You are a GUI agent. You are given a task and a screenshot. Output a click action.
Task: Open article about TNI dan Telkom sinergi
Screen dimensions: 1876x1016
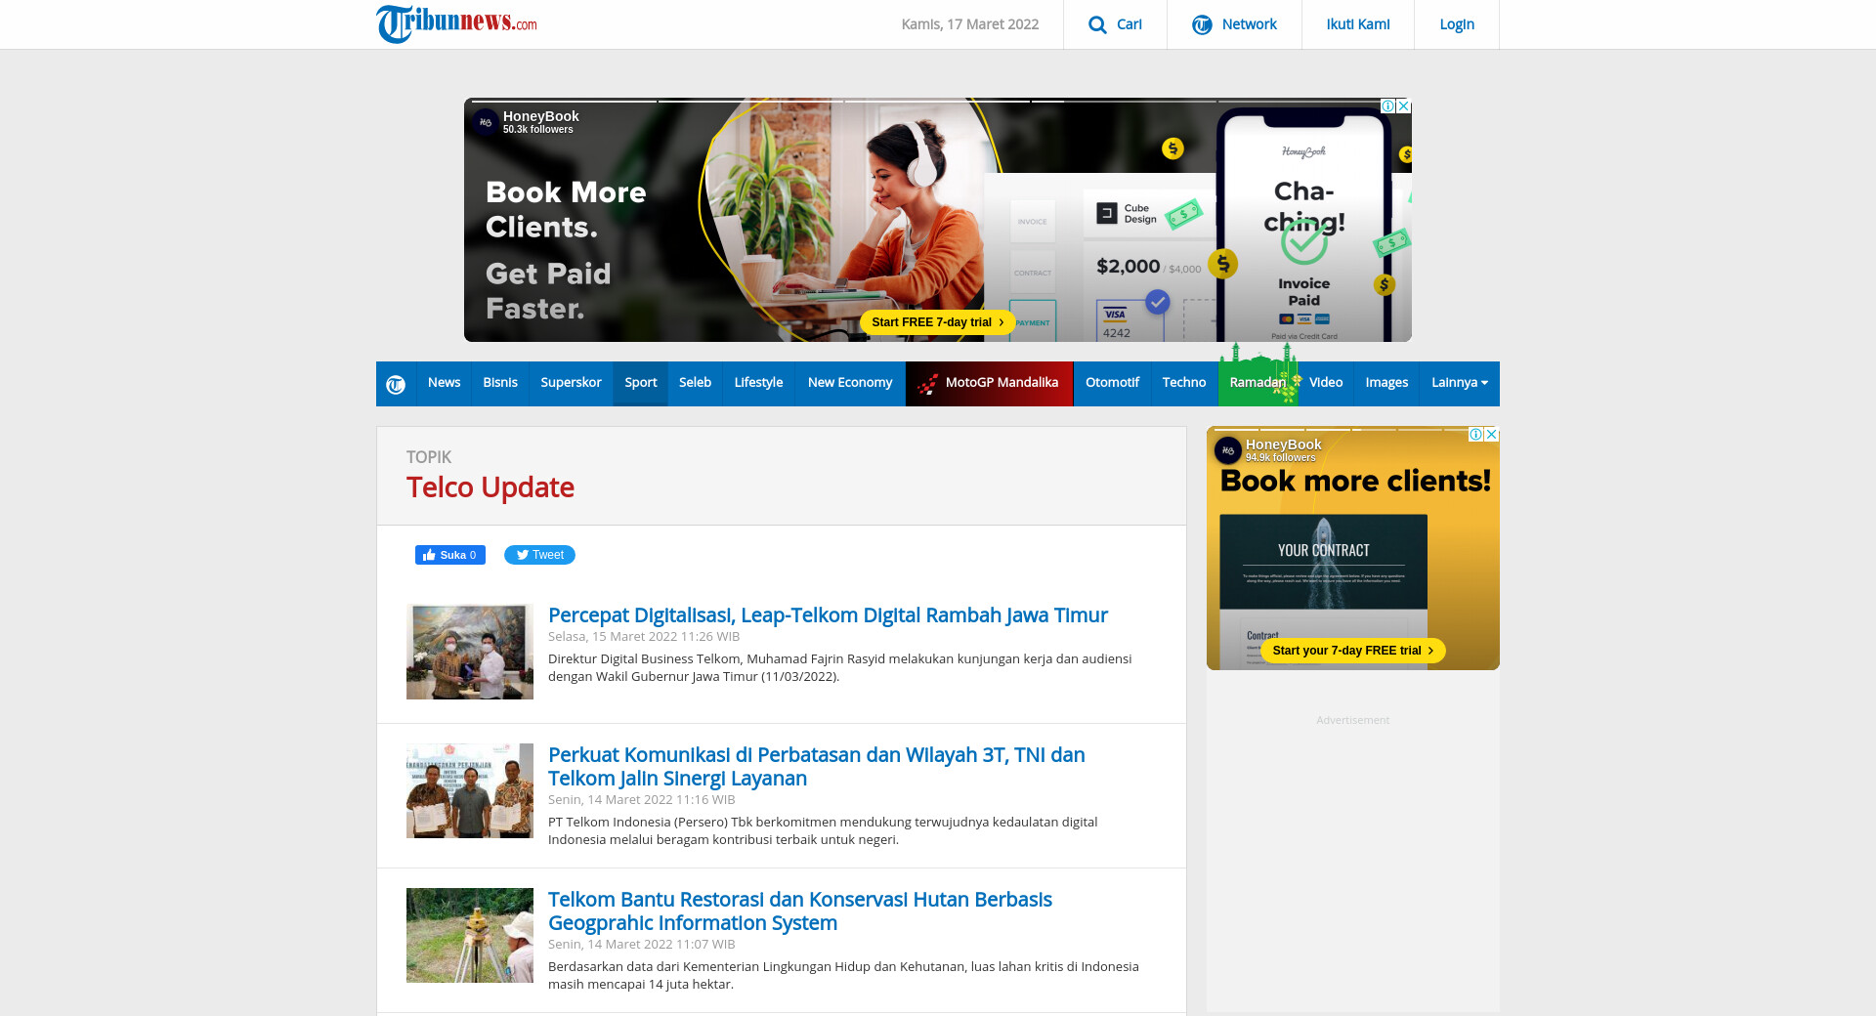tap(817, 767)
